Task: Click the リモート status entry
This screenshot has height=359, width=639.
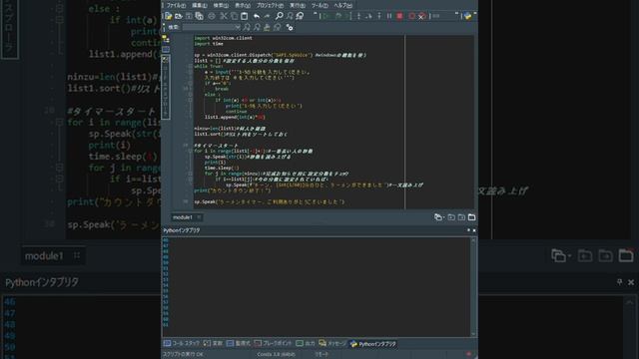Action: pos(321,354)
